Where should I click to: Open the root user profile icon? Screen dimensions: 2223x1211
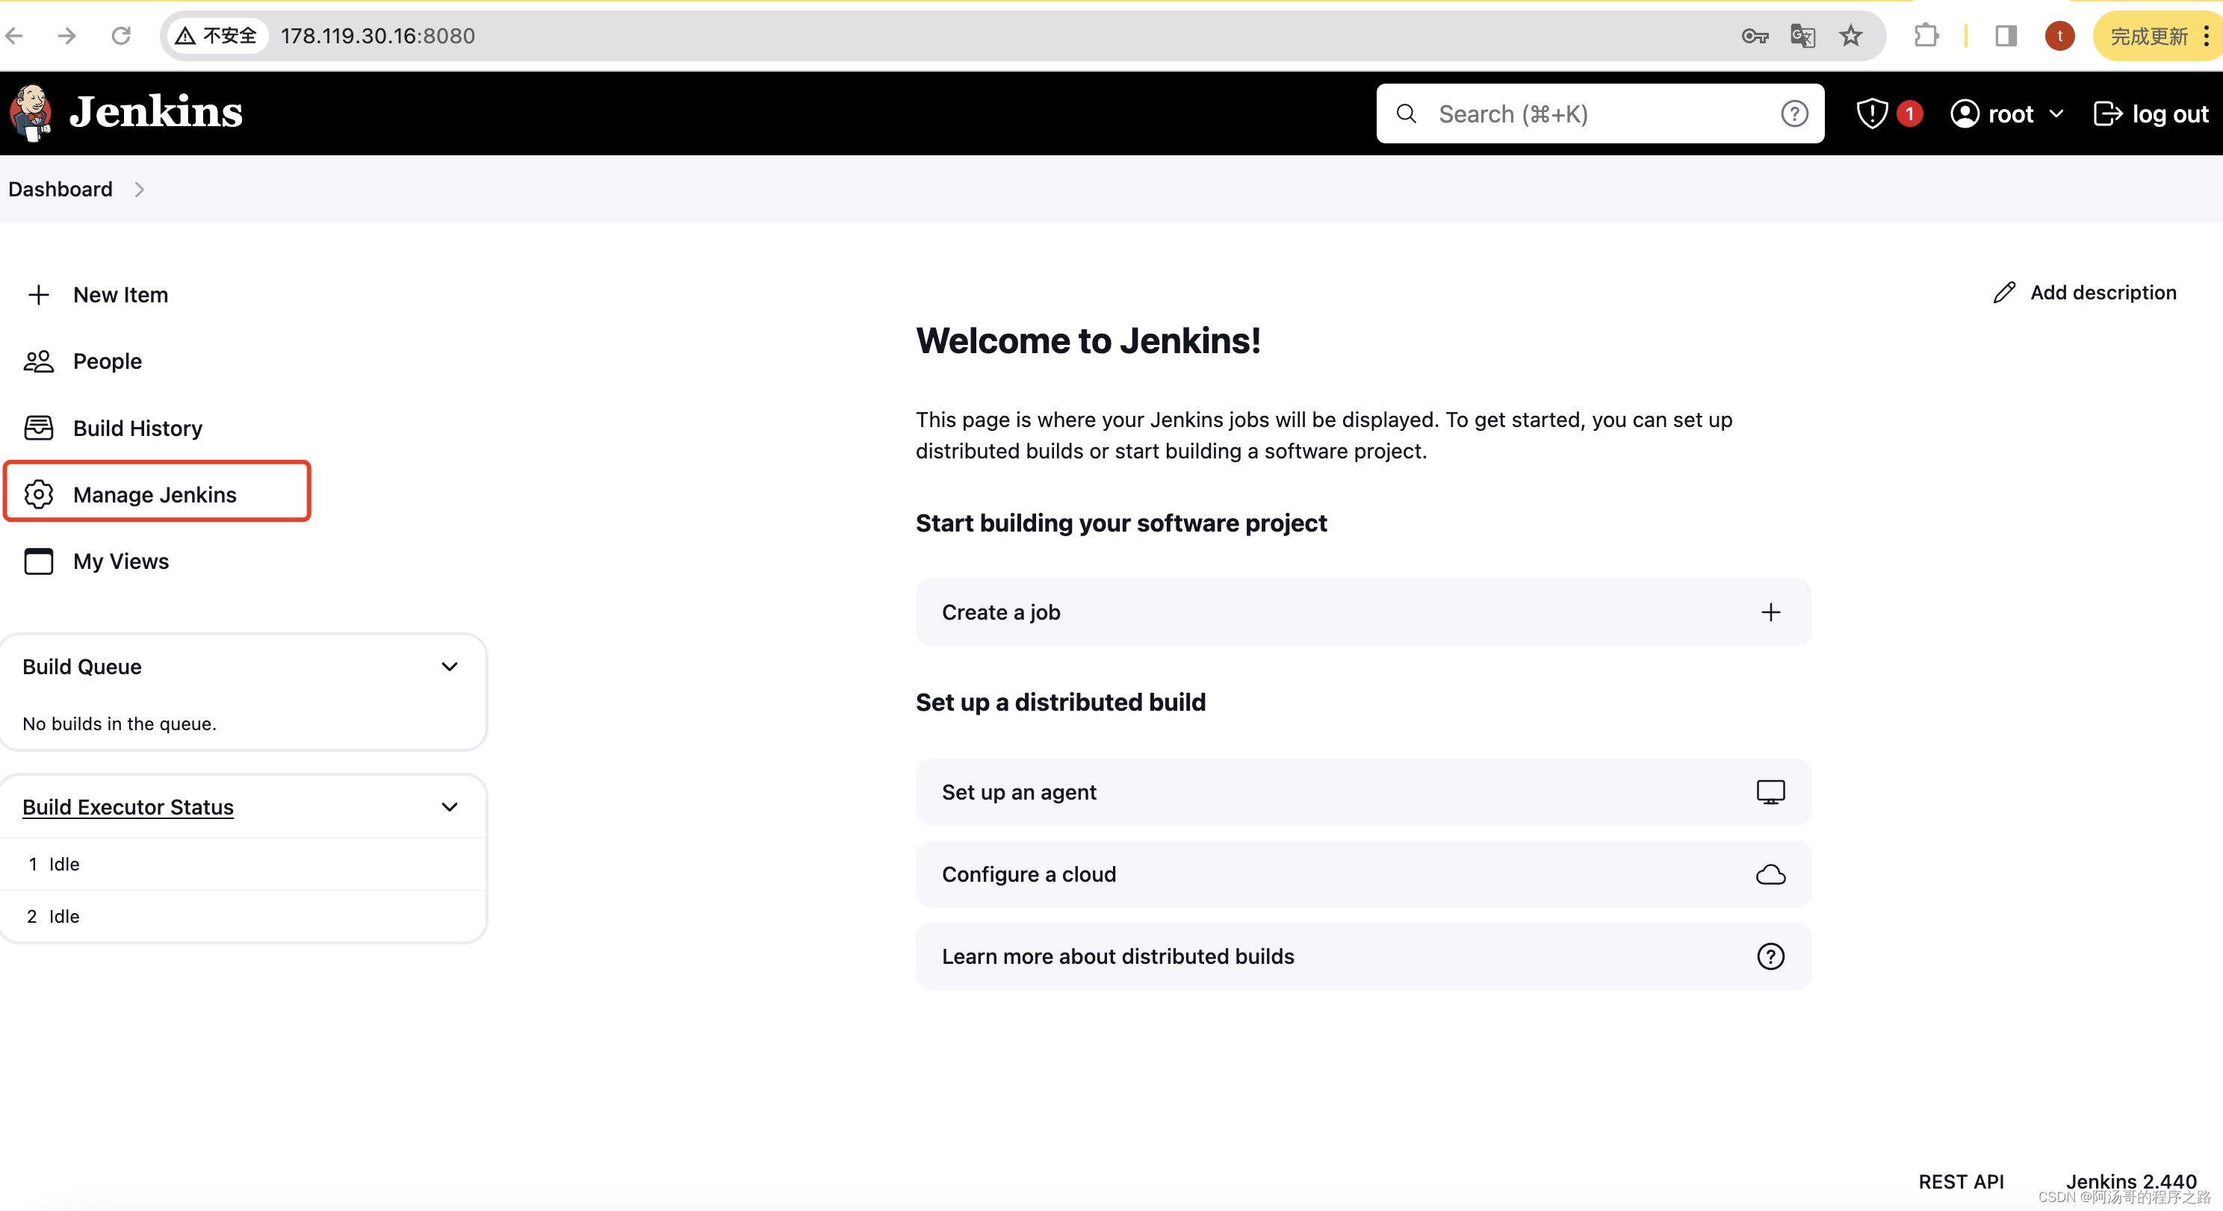pyautogui.click(x=1964, y=113)
